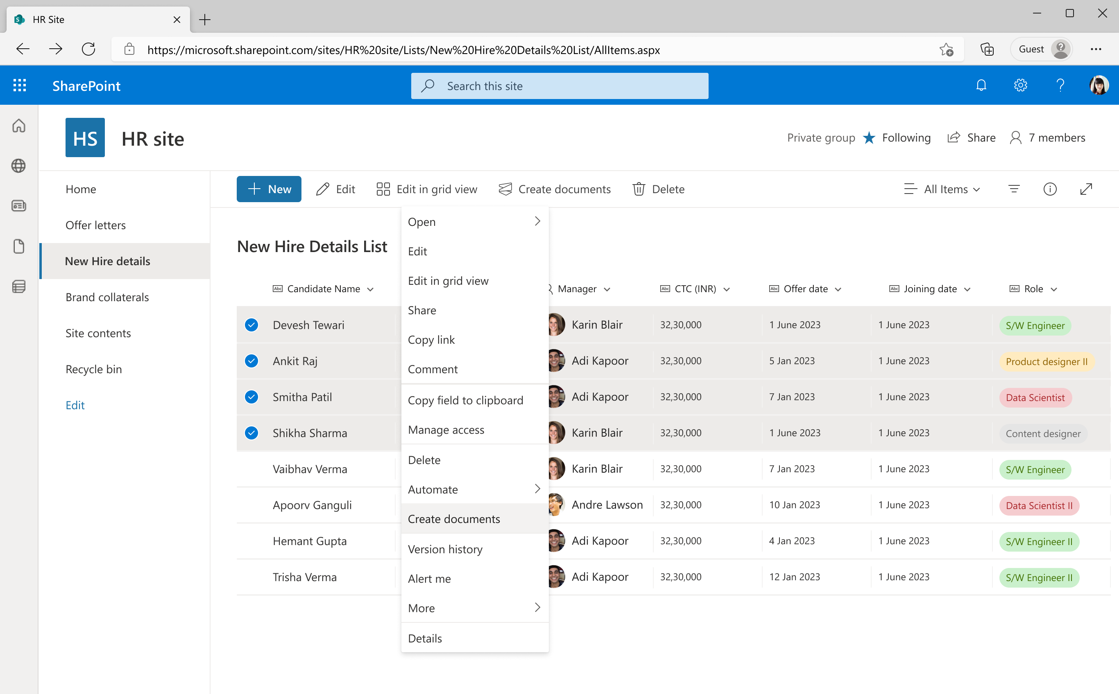Click Create documents in the command bar

[555, 189]
